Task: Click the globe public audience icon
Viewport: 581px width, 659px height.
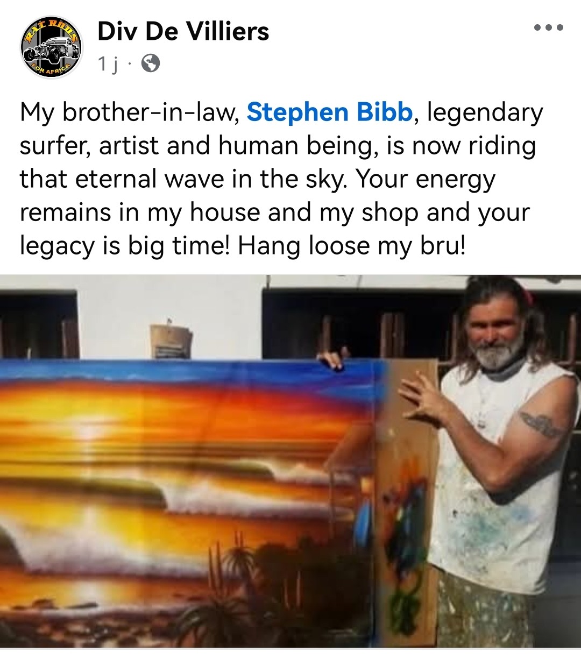Action: click(x=150, y=64)
